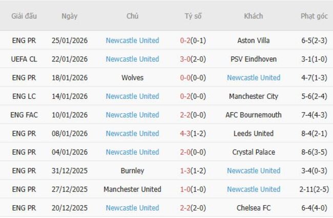
Task: Click Burnley home team on 31/12/2025
Action: coord(132,170)
